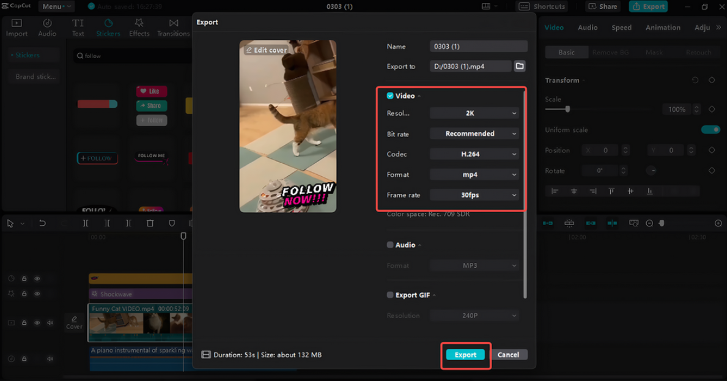Collapse the Transform section arrow
Screen dimensions: 727x381
coord(584,81)
